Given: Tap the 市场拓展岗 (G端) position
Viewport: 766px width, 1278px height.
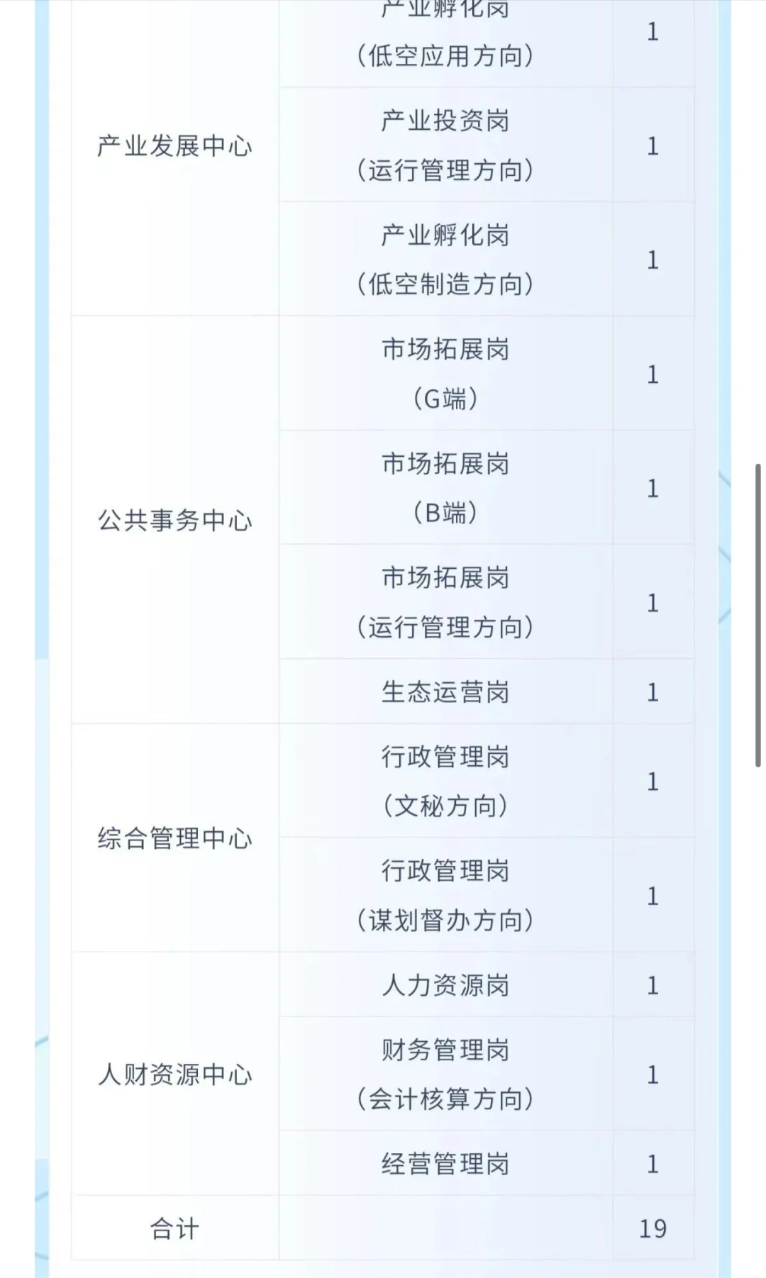Looking at the screenshot, I should pyautogui.click(x=446, y=374).
